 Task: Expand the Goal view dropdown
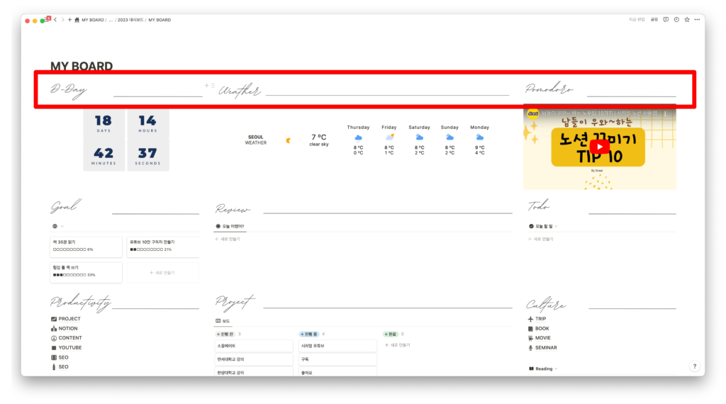coord(57,226)
